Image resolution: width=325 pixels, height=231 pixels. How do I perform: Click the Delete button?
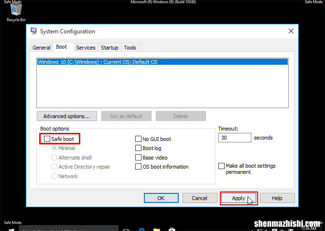click(x=181, y=116)
